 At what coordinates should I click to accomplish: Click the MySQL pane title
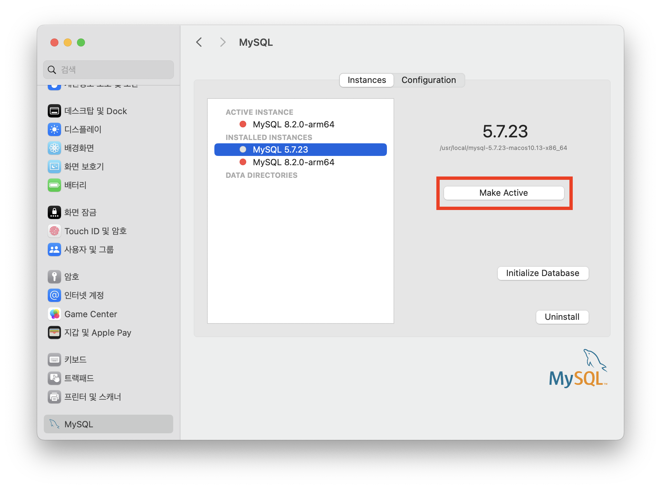click(256, 42)
